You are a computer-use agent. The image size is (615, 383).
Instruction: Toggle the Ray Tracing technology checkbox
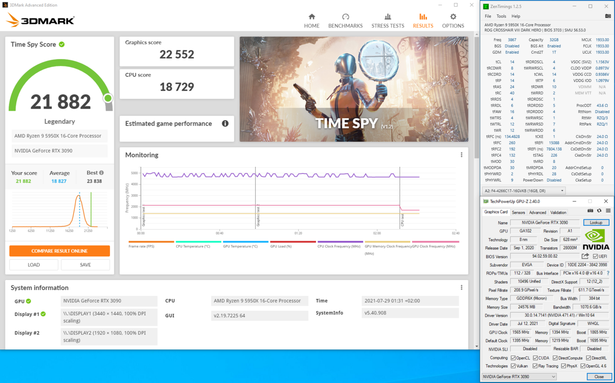click(x=536, y=366)
